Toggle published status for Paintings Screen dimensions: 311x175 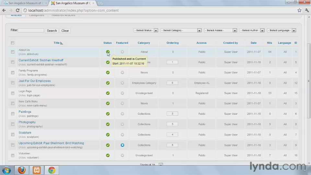point(108,114)
